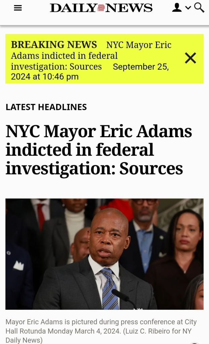Click the word NEWS in the masthead
Screen dimensions: 209x344
(129, 8)
